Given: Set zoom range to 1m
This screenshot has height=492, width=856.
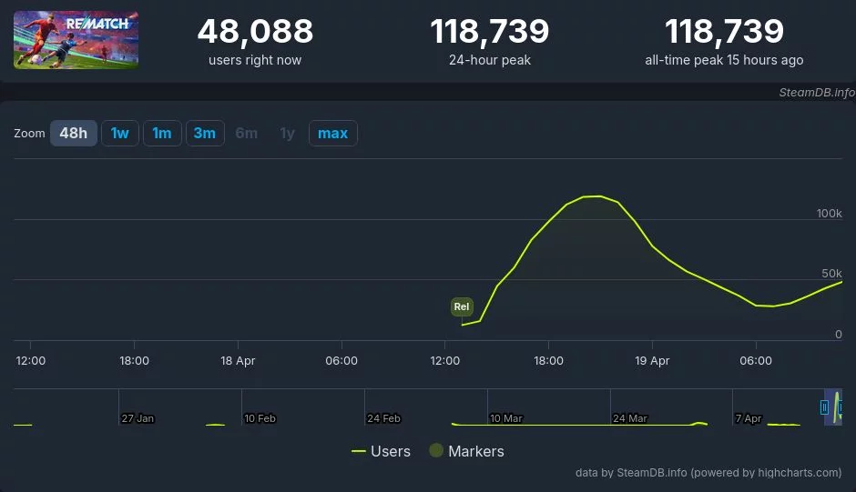Looking at the screenshot, I should tap(161, 133).
